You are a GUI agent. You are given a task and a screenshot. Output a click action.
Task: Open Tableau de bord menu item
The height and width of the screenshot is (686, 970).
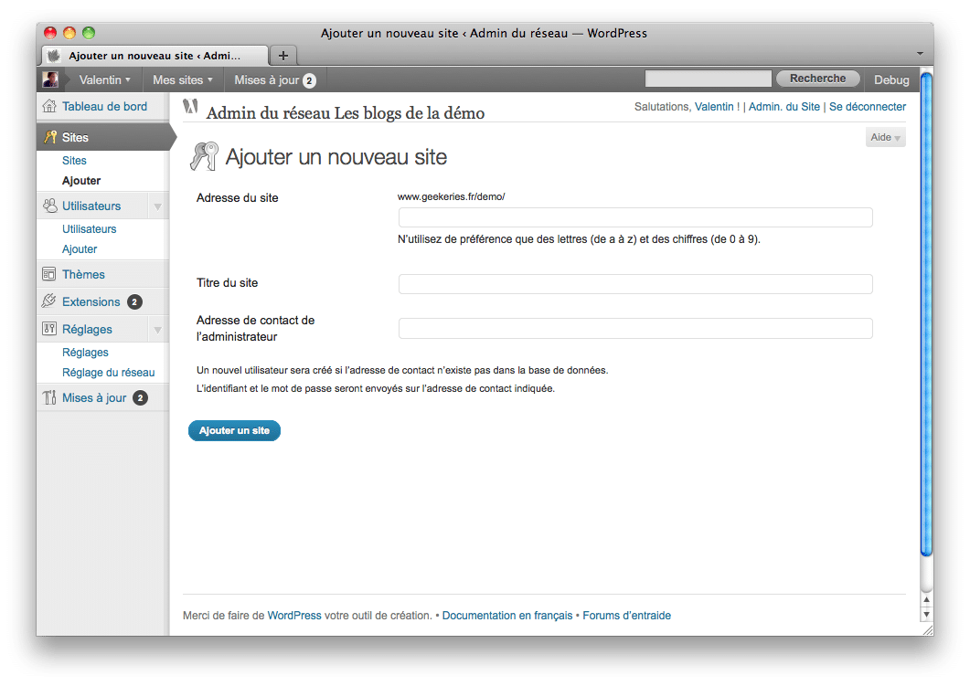[102, 106]
